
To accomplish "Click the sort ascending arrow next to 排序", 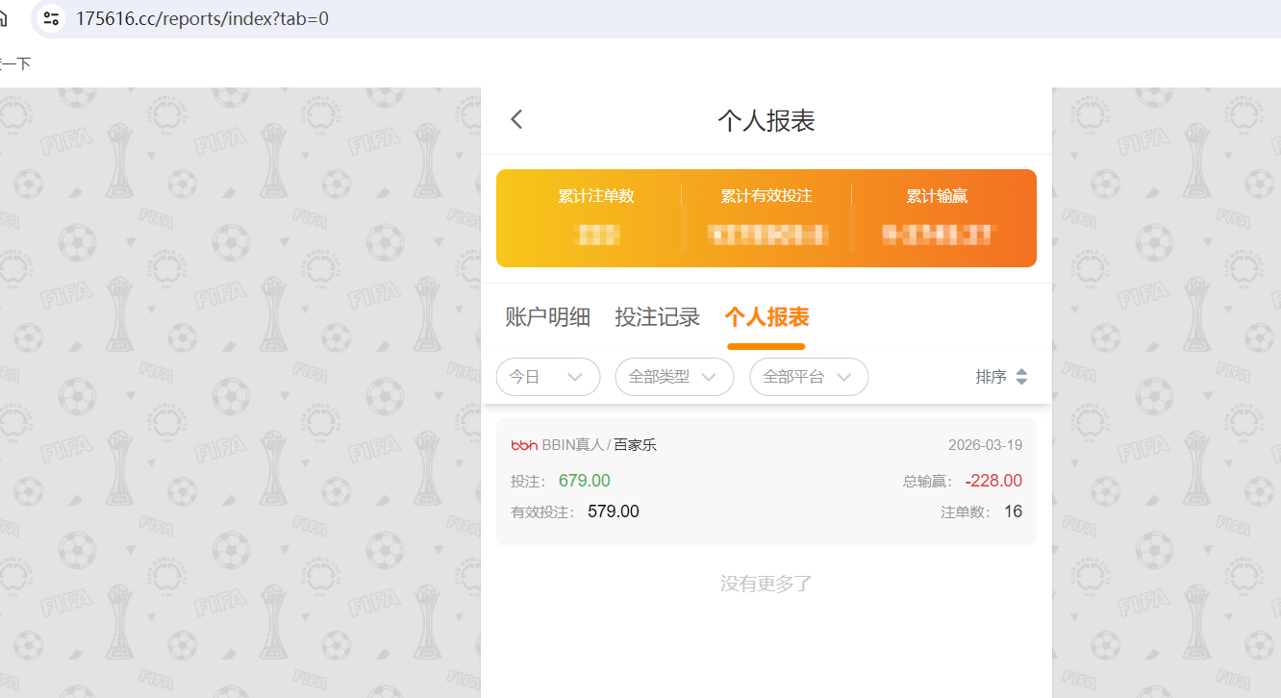I will pyautogui.click(x=1021, y=372).
